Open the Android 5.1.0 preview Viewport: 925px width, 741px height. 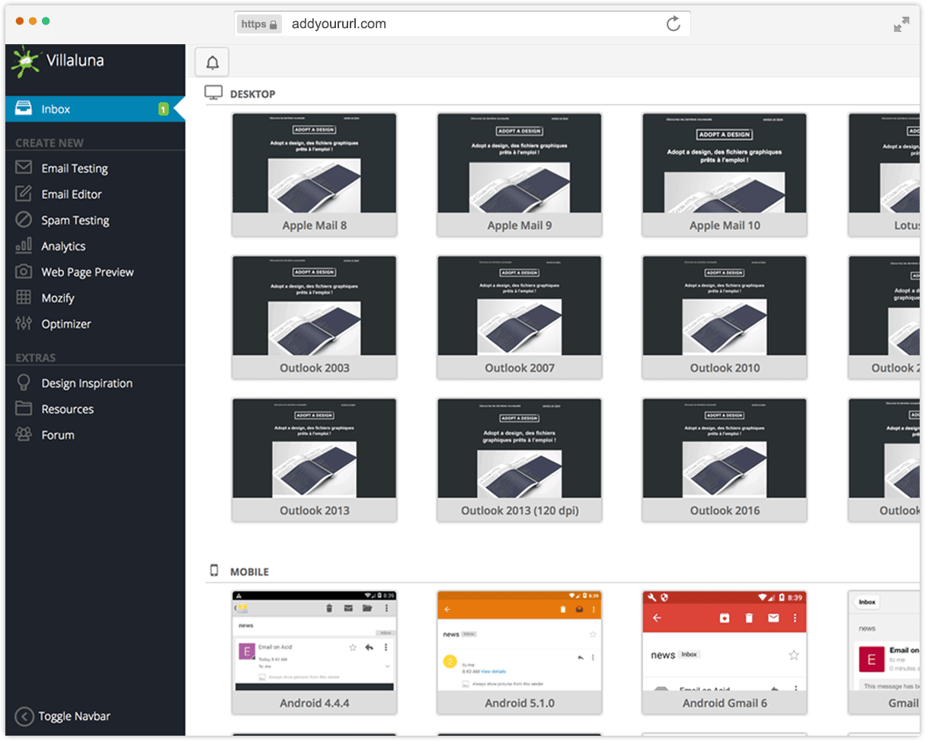tap(520, 653)
